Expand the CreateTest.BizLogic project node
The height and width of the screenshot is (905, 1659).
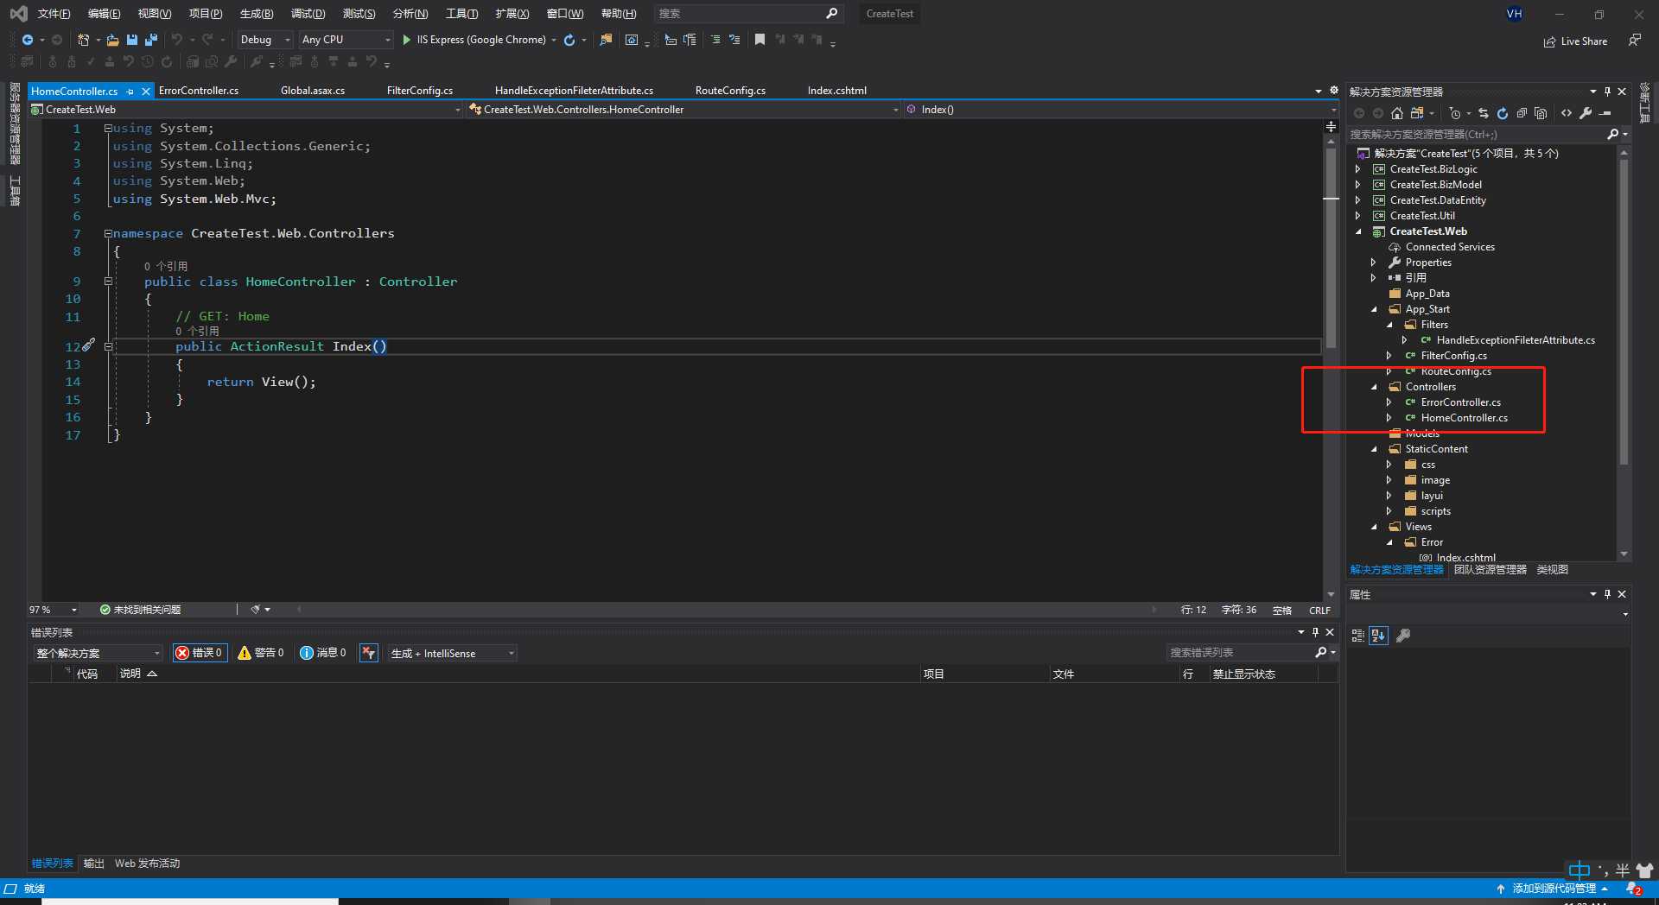pyautogui.click(x=1357, y=169)
